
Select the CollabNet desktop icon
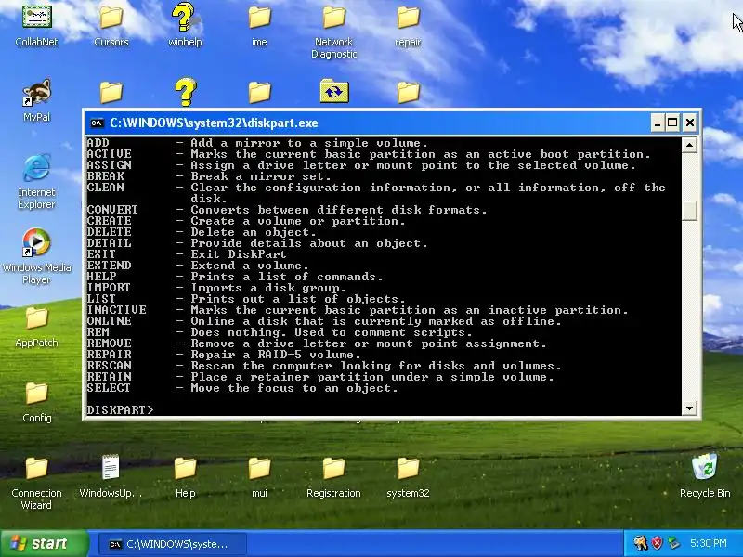pos(36,25)
